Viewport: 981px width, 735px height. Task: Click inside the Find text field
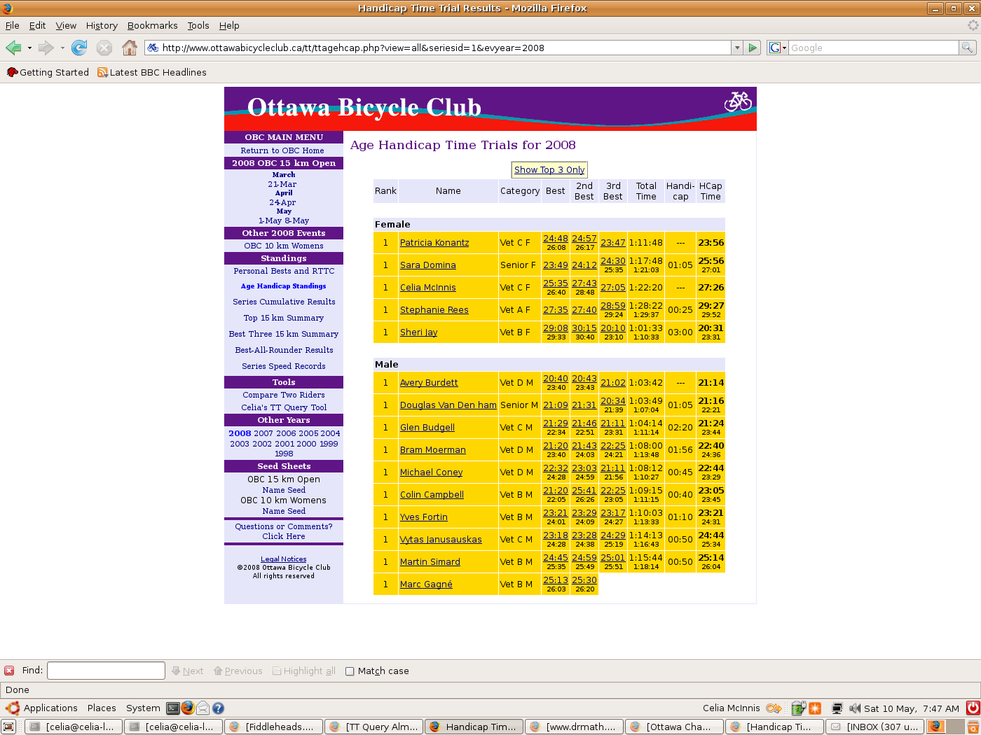click(x=106, y=671)
